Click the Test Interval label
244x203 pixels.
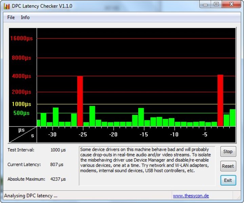(21, 150)
